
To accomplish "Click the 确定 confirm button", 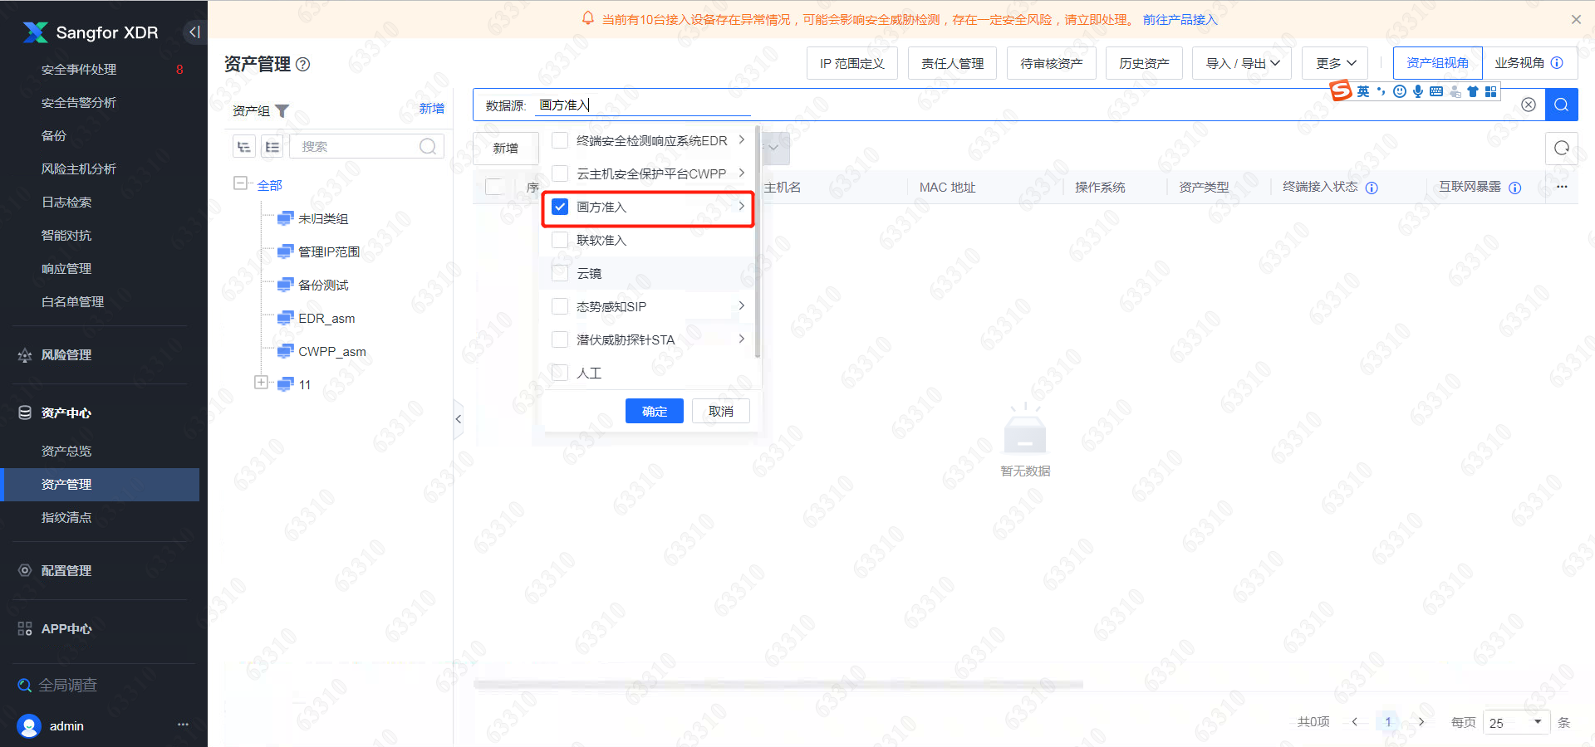I will 654,411.
